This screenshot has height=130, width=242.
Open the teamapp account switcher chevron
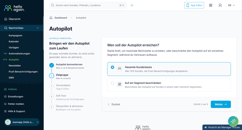[x=37, y=122]
